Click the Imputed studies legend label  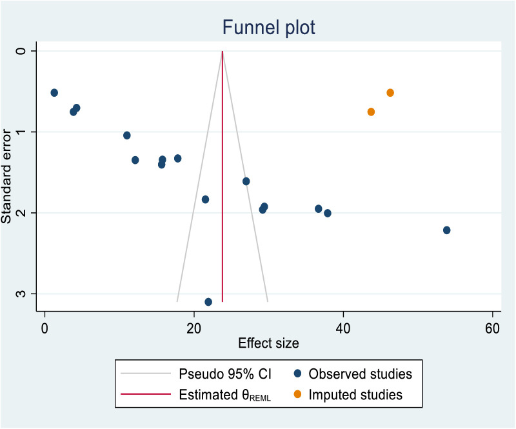pos(355,395)
